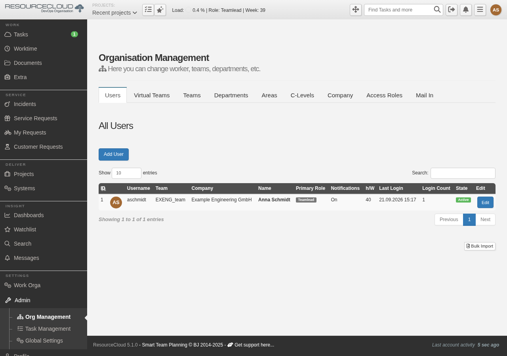Screen dimensions: 507x356
Task: Click Get support here link
Action: 254,345
